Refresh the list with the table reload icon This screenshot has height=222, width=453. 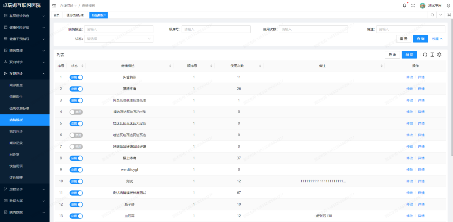pos(425,55)
